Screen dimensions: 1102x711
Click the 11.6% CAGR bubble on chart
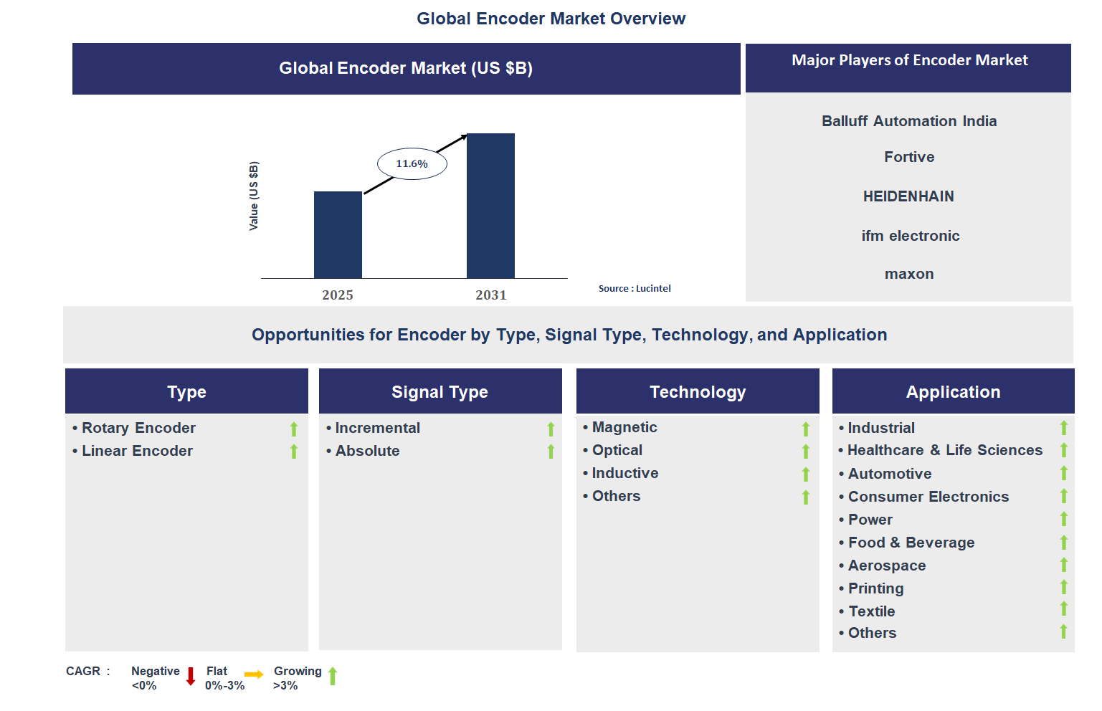[x=411, y=163]
